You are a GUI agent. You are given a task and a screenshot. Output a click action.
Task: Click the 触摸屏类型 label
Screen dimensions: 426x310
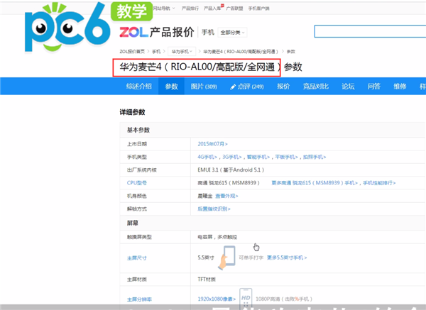click(x=139, y=237)
